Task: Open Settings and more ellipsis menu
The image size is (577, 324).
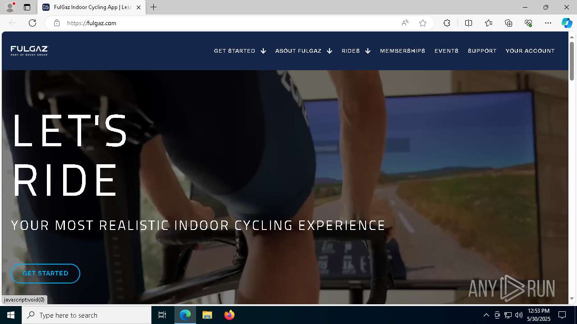Action: pyautogui.click(x=548, y=23)
